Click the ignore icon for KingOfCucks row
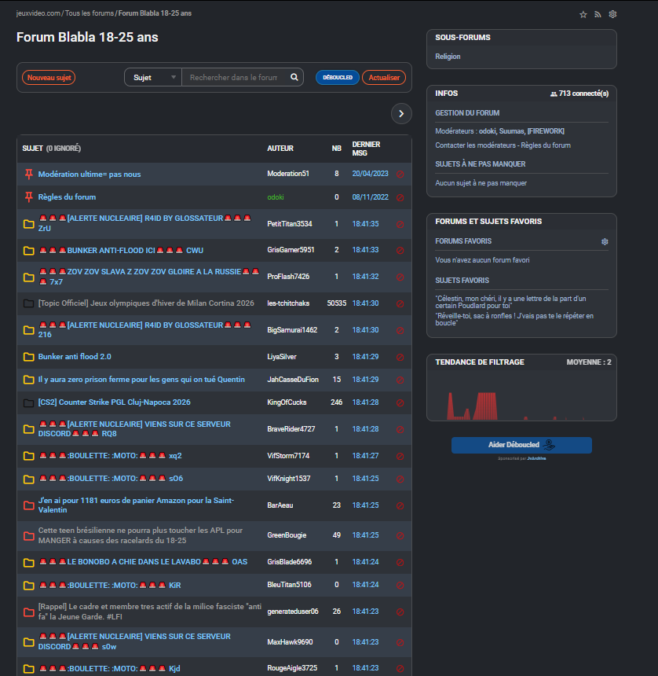 (x=400, y=402)
